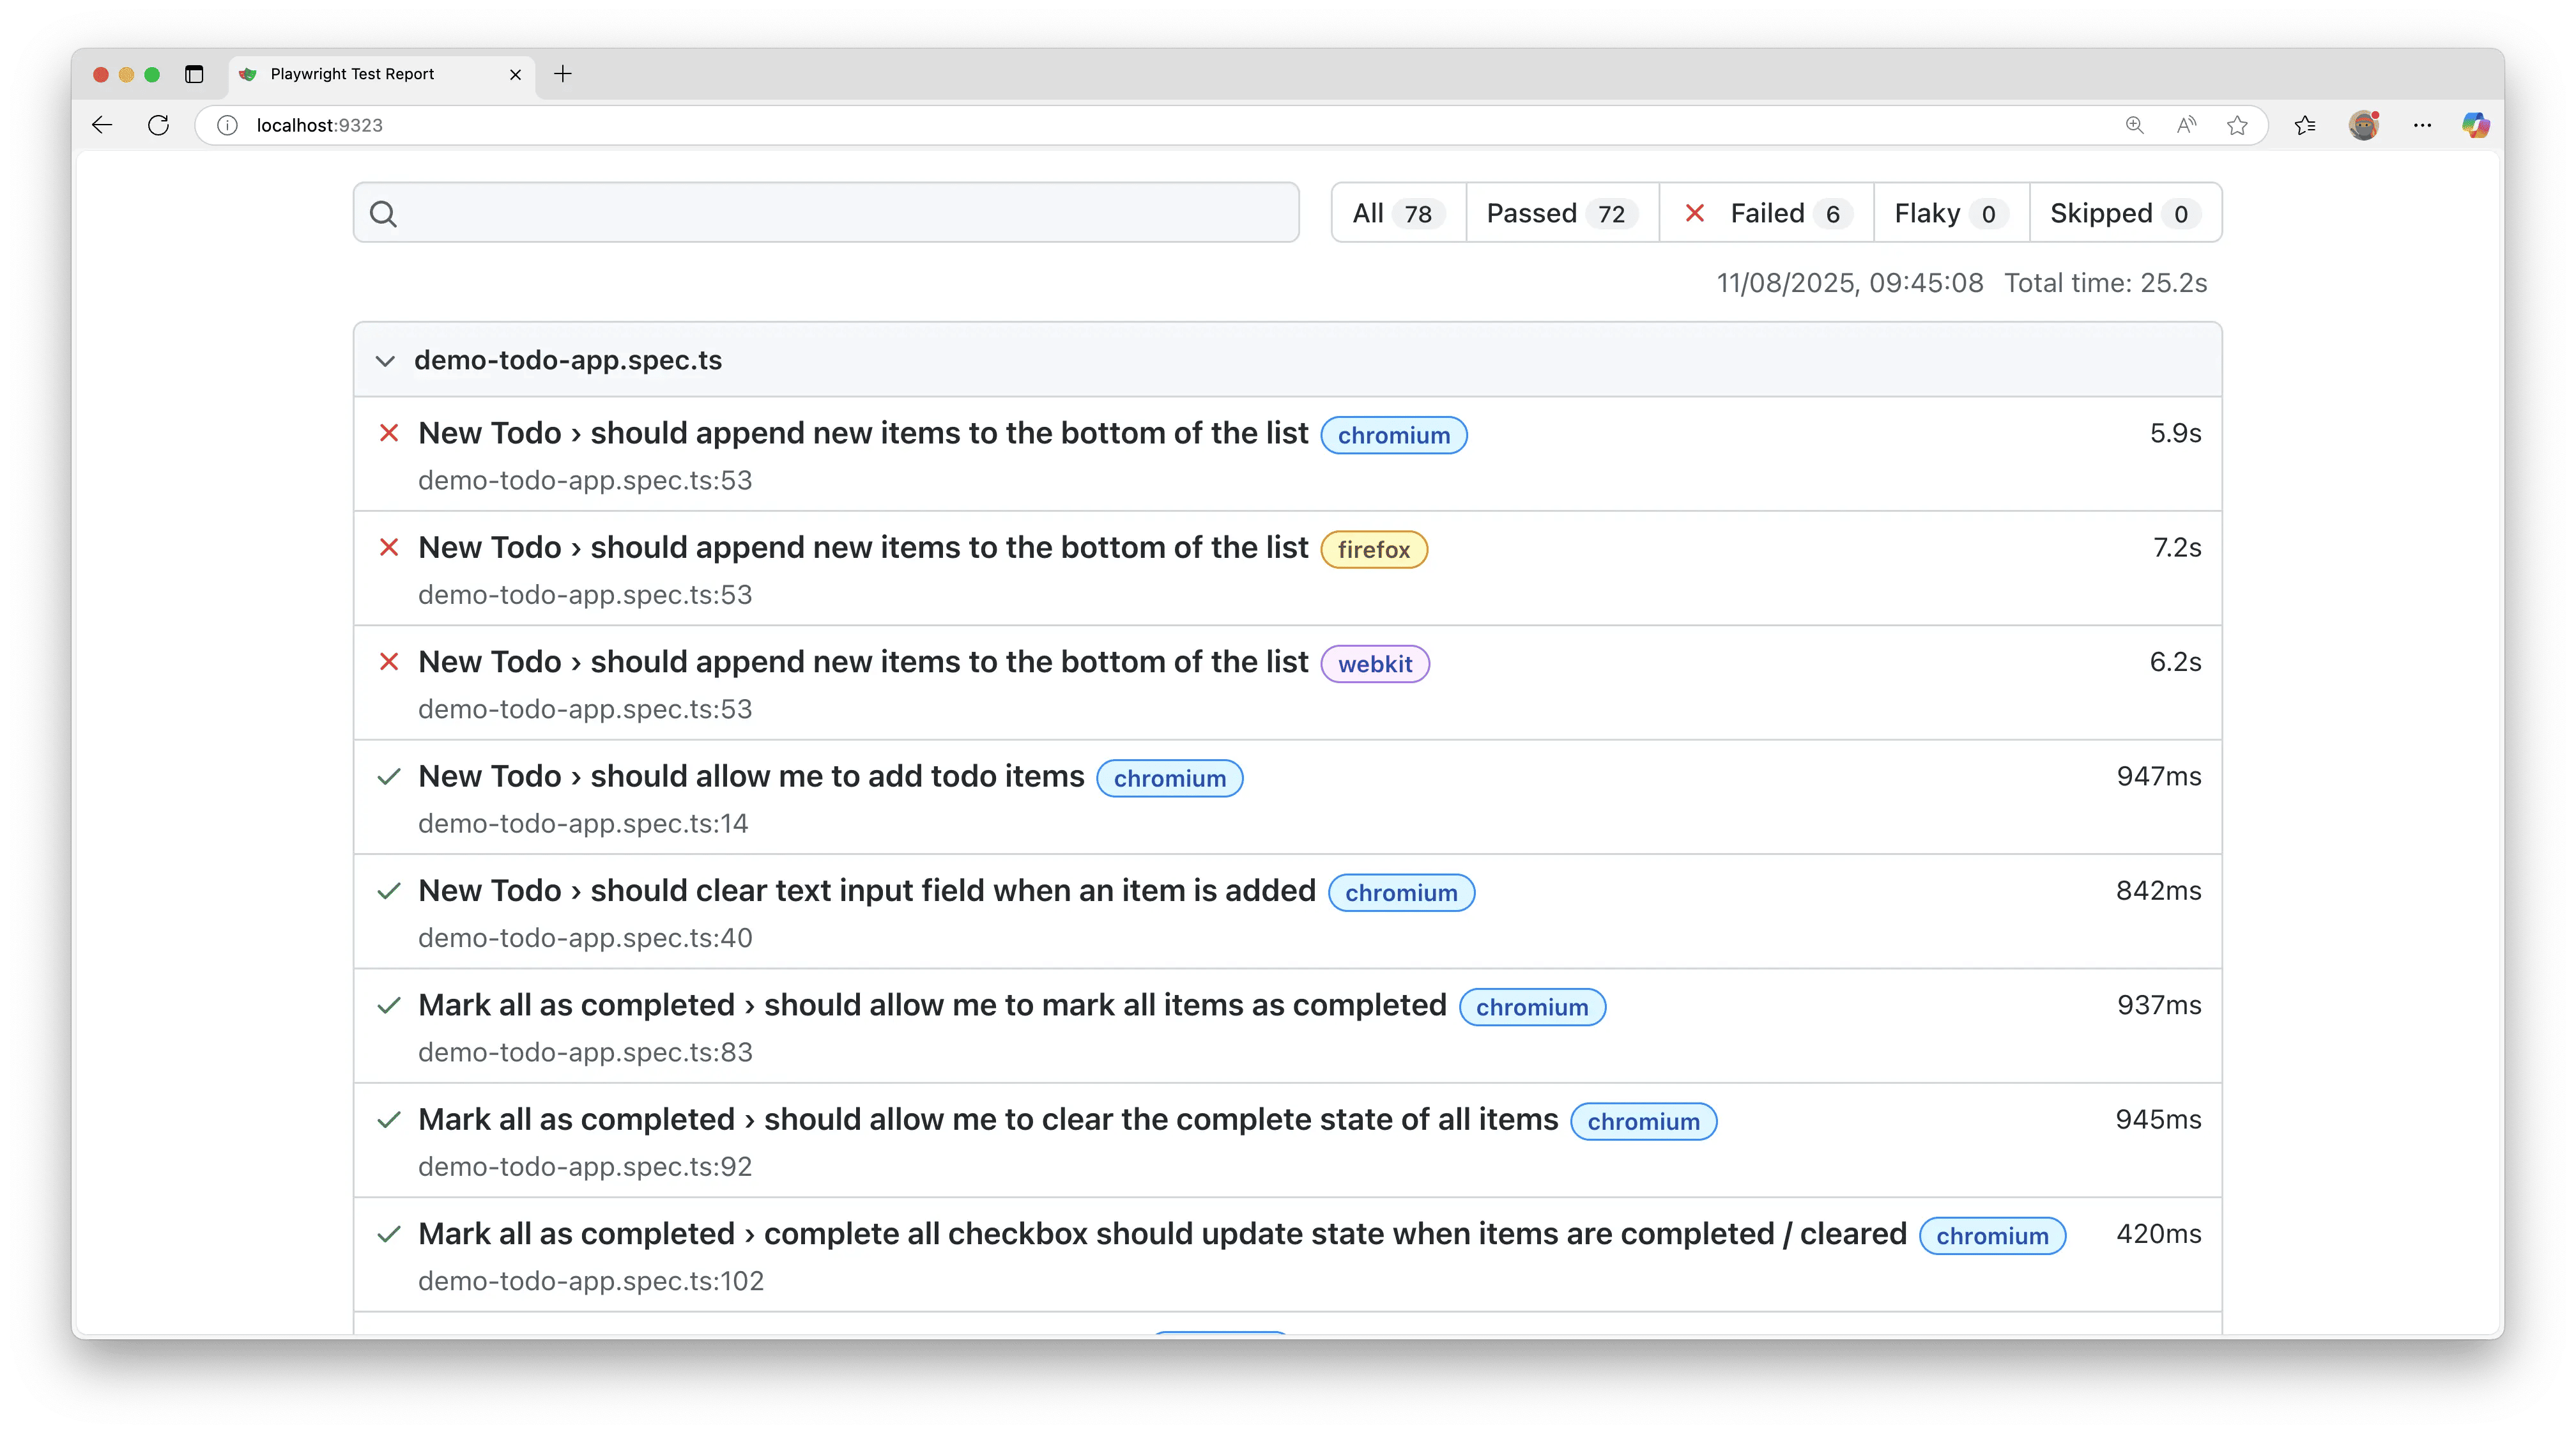Add page to favorites with star icon
Viewport: 2576px width, 1434px height.
(x=2238, y=125)
